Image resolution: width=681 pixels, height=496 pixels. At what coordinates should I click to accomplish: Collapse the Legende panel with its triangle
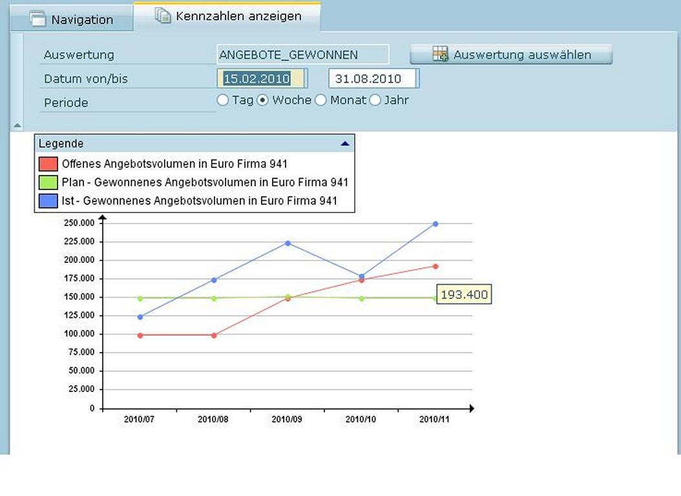(x=345, y=144)
